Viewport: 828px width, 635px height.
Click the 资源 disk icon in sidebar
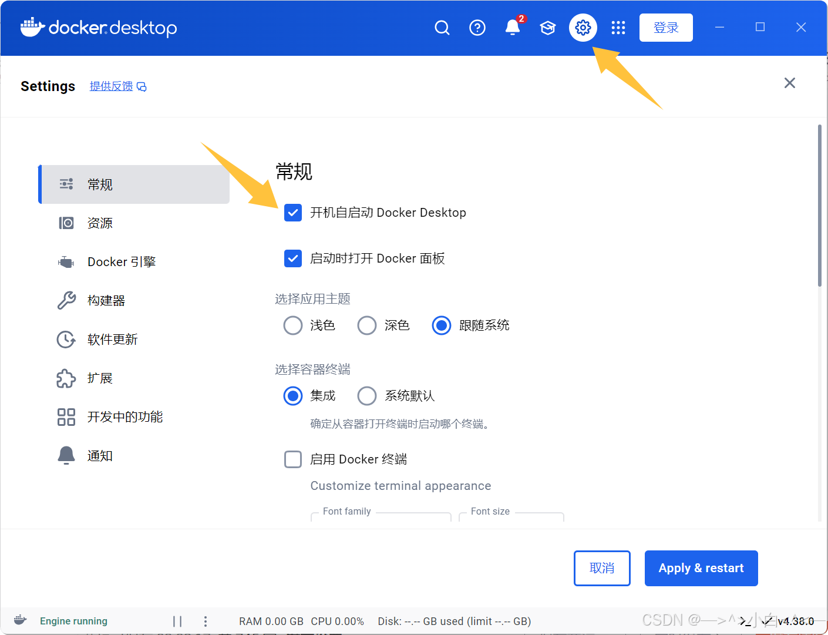click(66, 223)
